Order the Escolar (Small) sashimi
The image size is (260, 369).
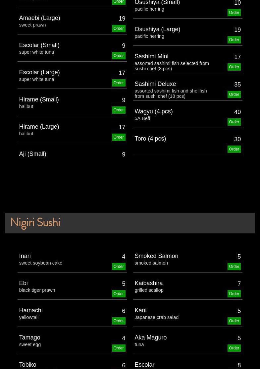[x=118, y=56]
